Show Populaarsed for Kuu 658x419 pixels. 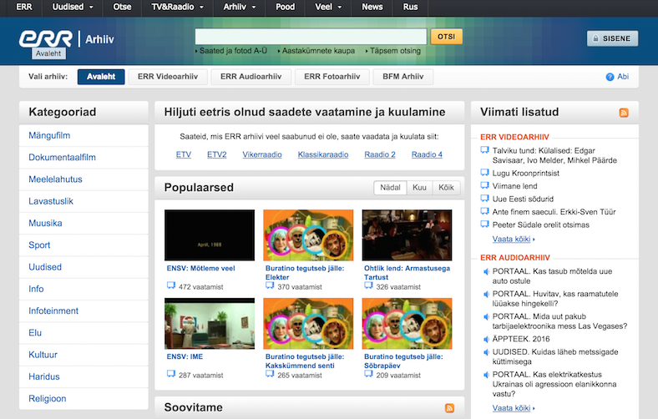(x=419, y=188)
